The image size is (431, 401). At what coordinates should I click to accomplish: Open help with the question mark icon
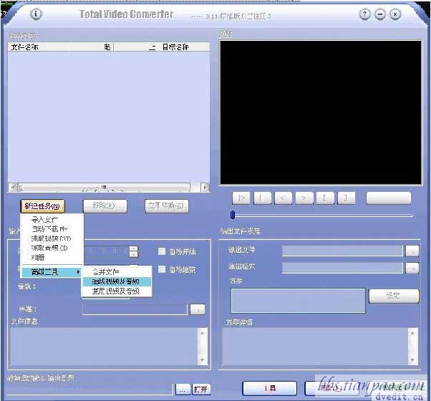pos(364,14)
